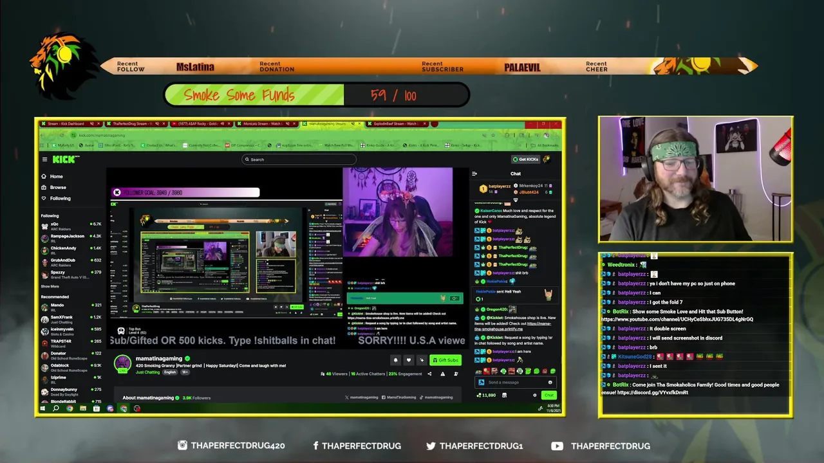The width and height of the screenshot is (824, 463).
Task: Click the 11,890 kicks balance
Action: tap(487, 395)
